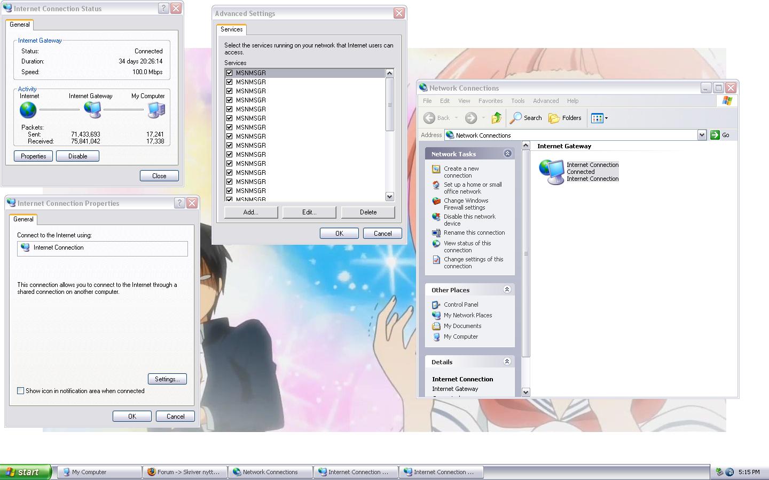Click the Forward arrow in Network Connections toolbar
The width and height of the screenshot is (769, 480).
[x=470, y=118]
